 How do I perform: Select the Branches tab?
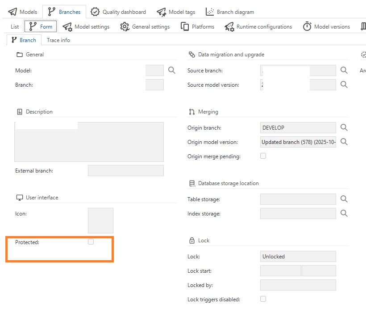click(64, 12)
